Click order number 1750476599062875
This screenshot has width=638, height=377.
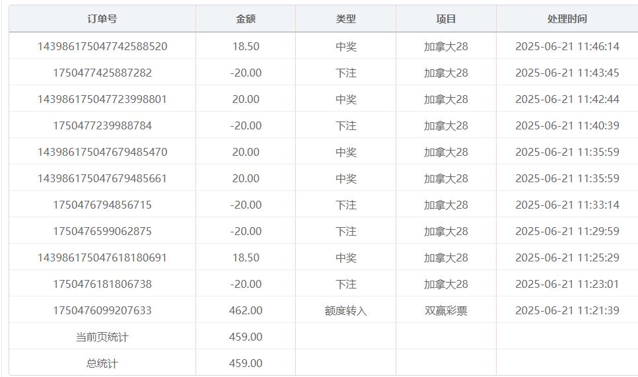coord(102,231)
